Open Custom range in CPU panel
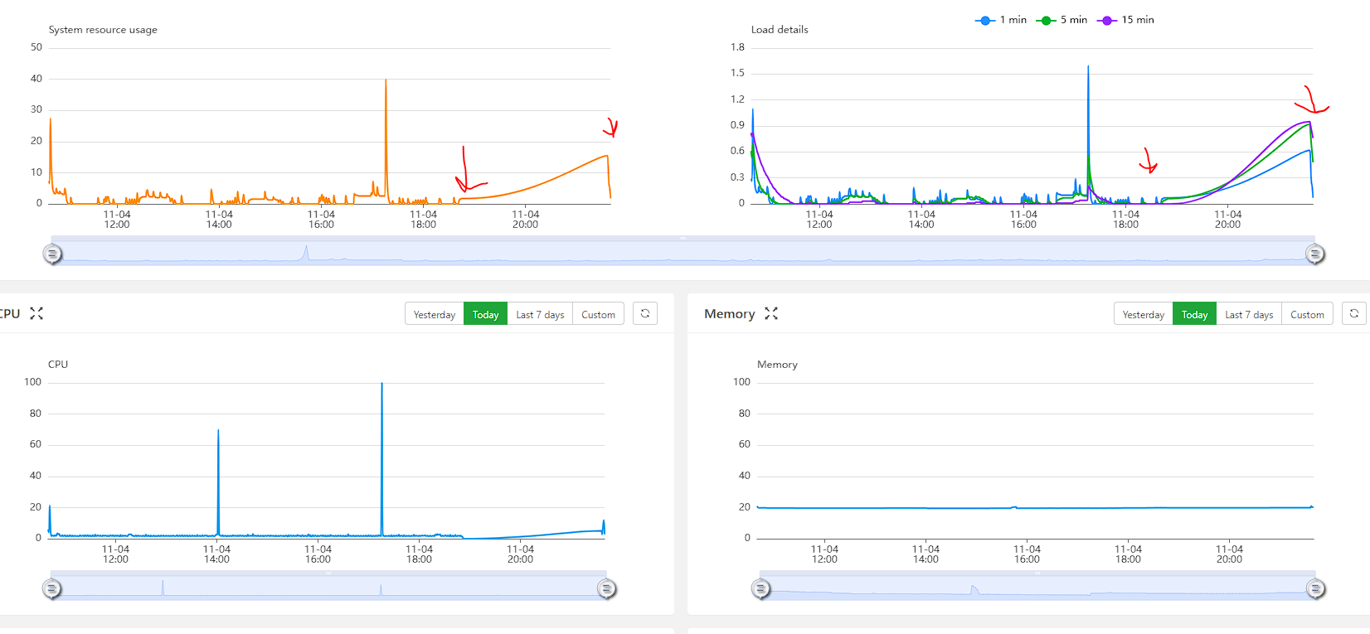 (598, 314)
